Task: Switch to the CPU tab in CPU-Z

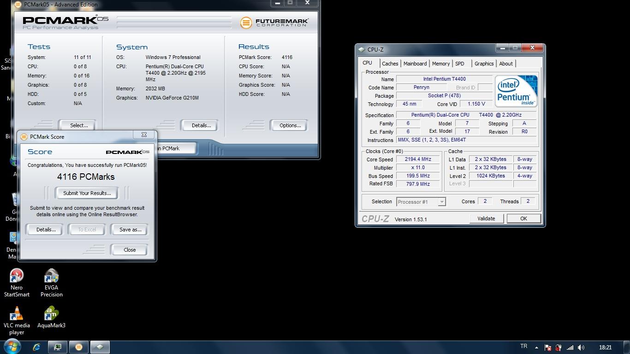Action: click(367, 63)
